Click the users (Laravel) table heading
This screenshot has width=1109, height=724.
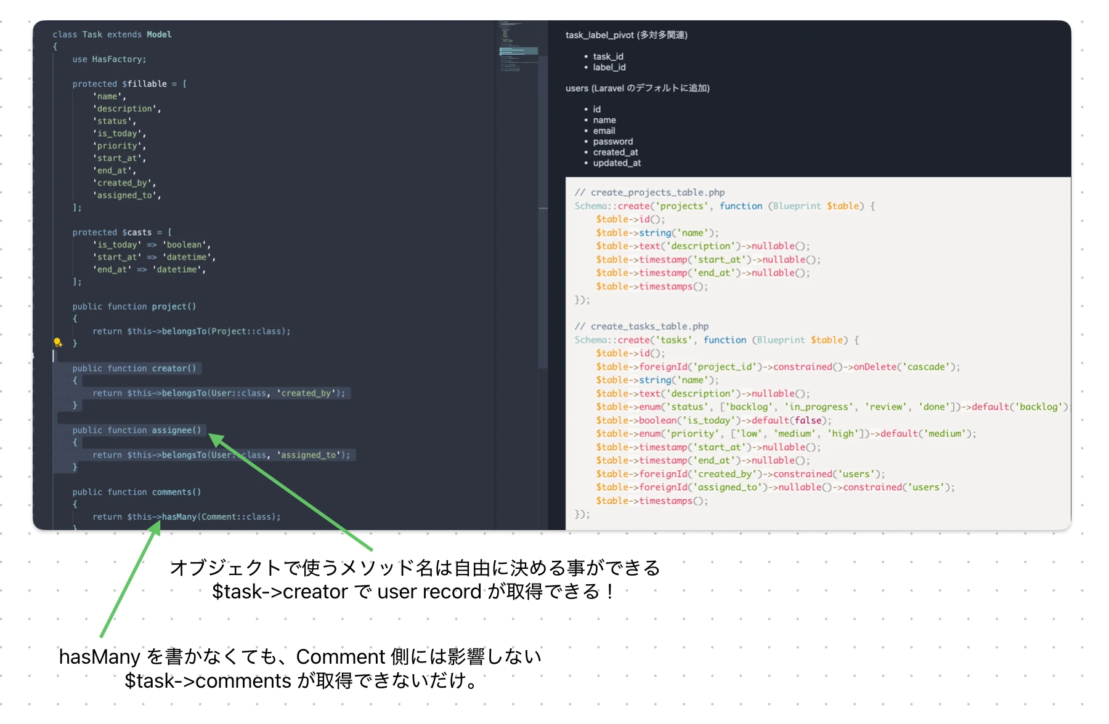pyautogui.click(x=637, y=88)
